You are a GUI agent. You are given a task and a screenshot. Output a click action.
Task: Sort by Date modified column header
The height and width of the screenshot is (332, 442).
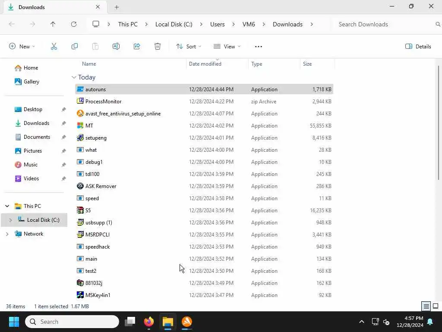coord(205,64)
